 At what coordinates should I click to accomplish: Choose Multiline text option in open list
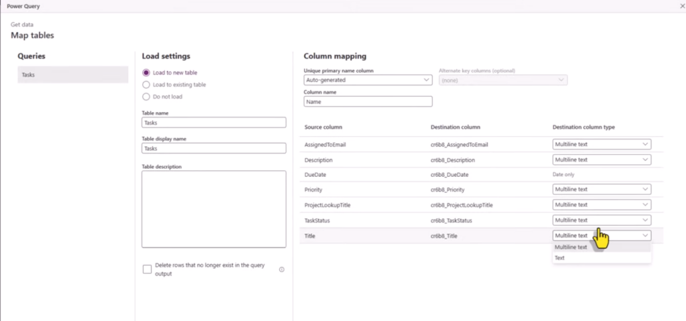pos(602,247)
